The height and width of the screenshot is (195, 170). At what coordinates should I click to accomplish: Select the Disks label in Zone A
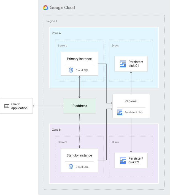pos(115,46)
